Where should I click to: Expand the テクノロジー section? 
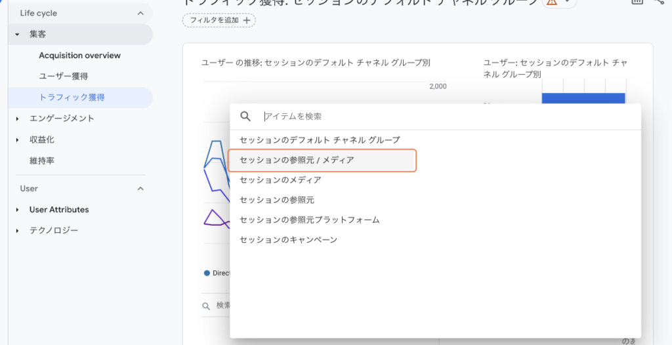pos(18,230)
